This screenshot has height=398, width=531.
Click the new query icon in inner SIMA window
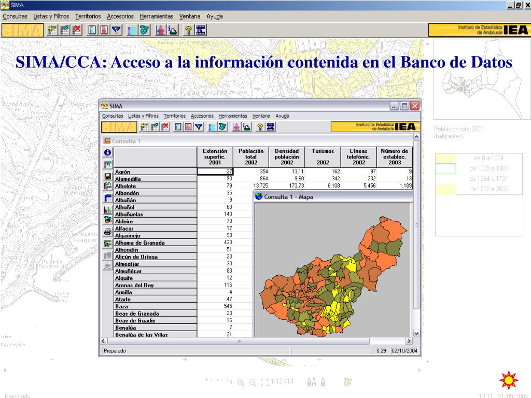(x=144, y=127)
